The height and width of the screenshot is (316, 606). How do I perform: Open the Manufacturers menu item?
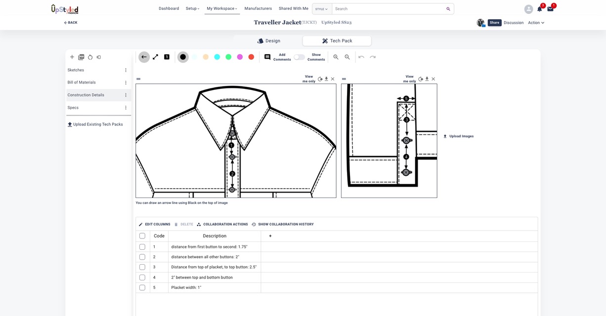[258, 9]
